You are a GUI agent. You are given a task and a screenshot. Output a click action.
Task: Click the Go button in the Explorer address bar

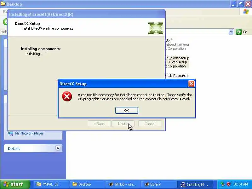coord(242,32)
